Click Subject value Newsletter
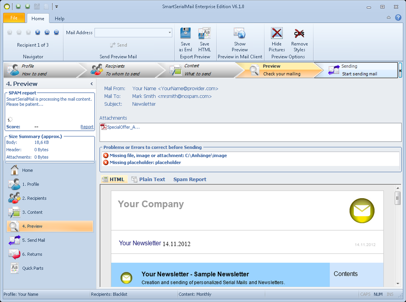 144,104
